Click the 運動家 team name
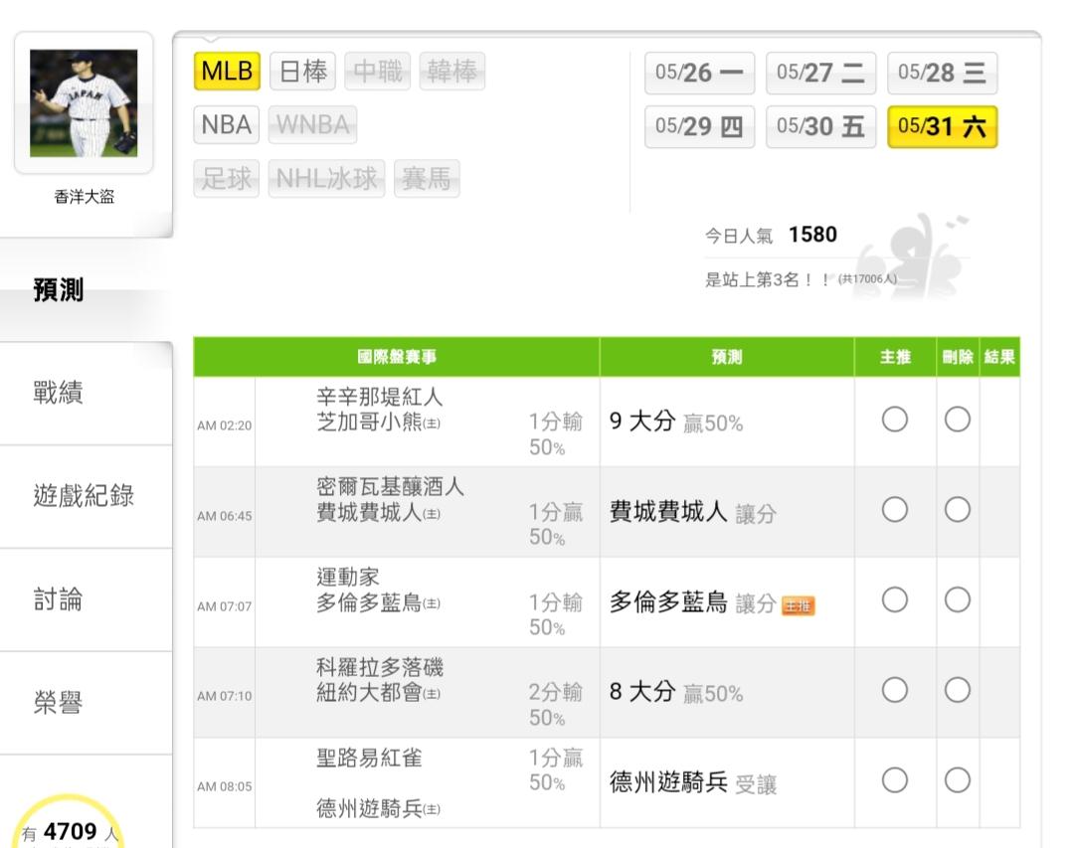The height and width of the screenshot is (848, 1074). (347, 577)
